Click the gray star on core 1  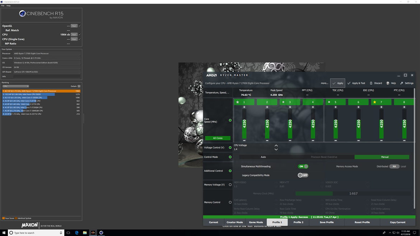click(238, 102)
